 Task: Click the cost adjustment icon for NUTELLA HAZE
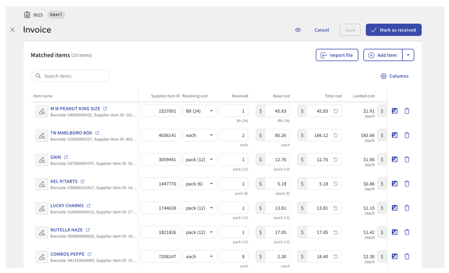[x=394, y=232]
